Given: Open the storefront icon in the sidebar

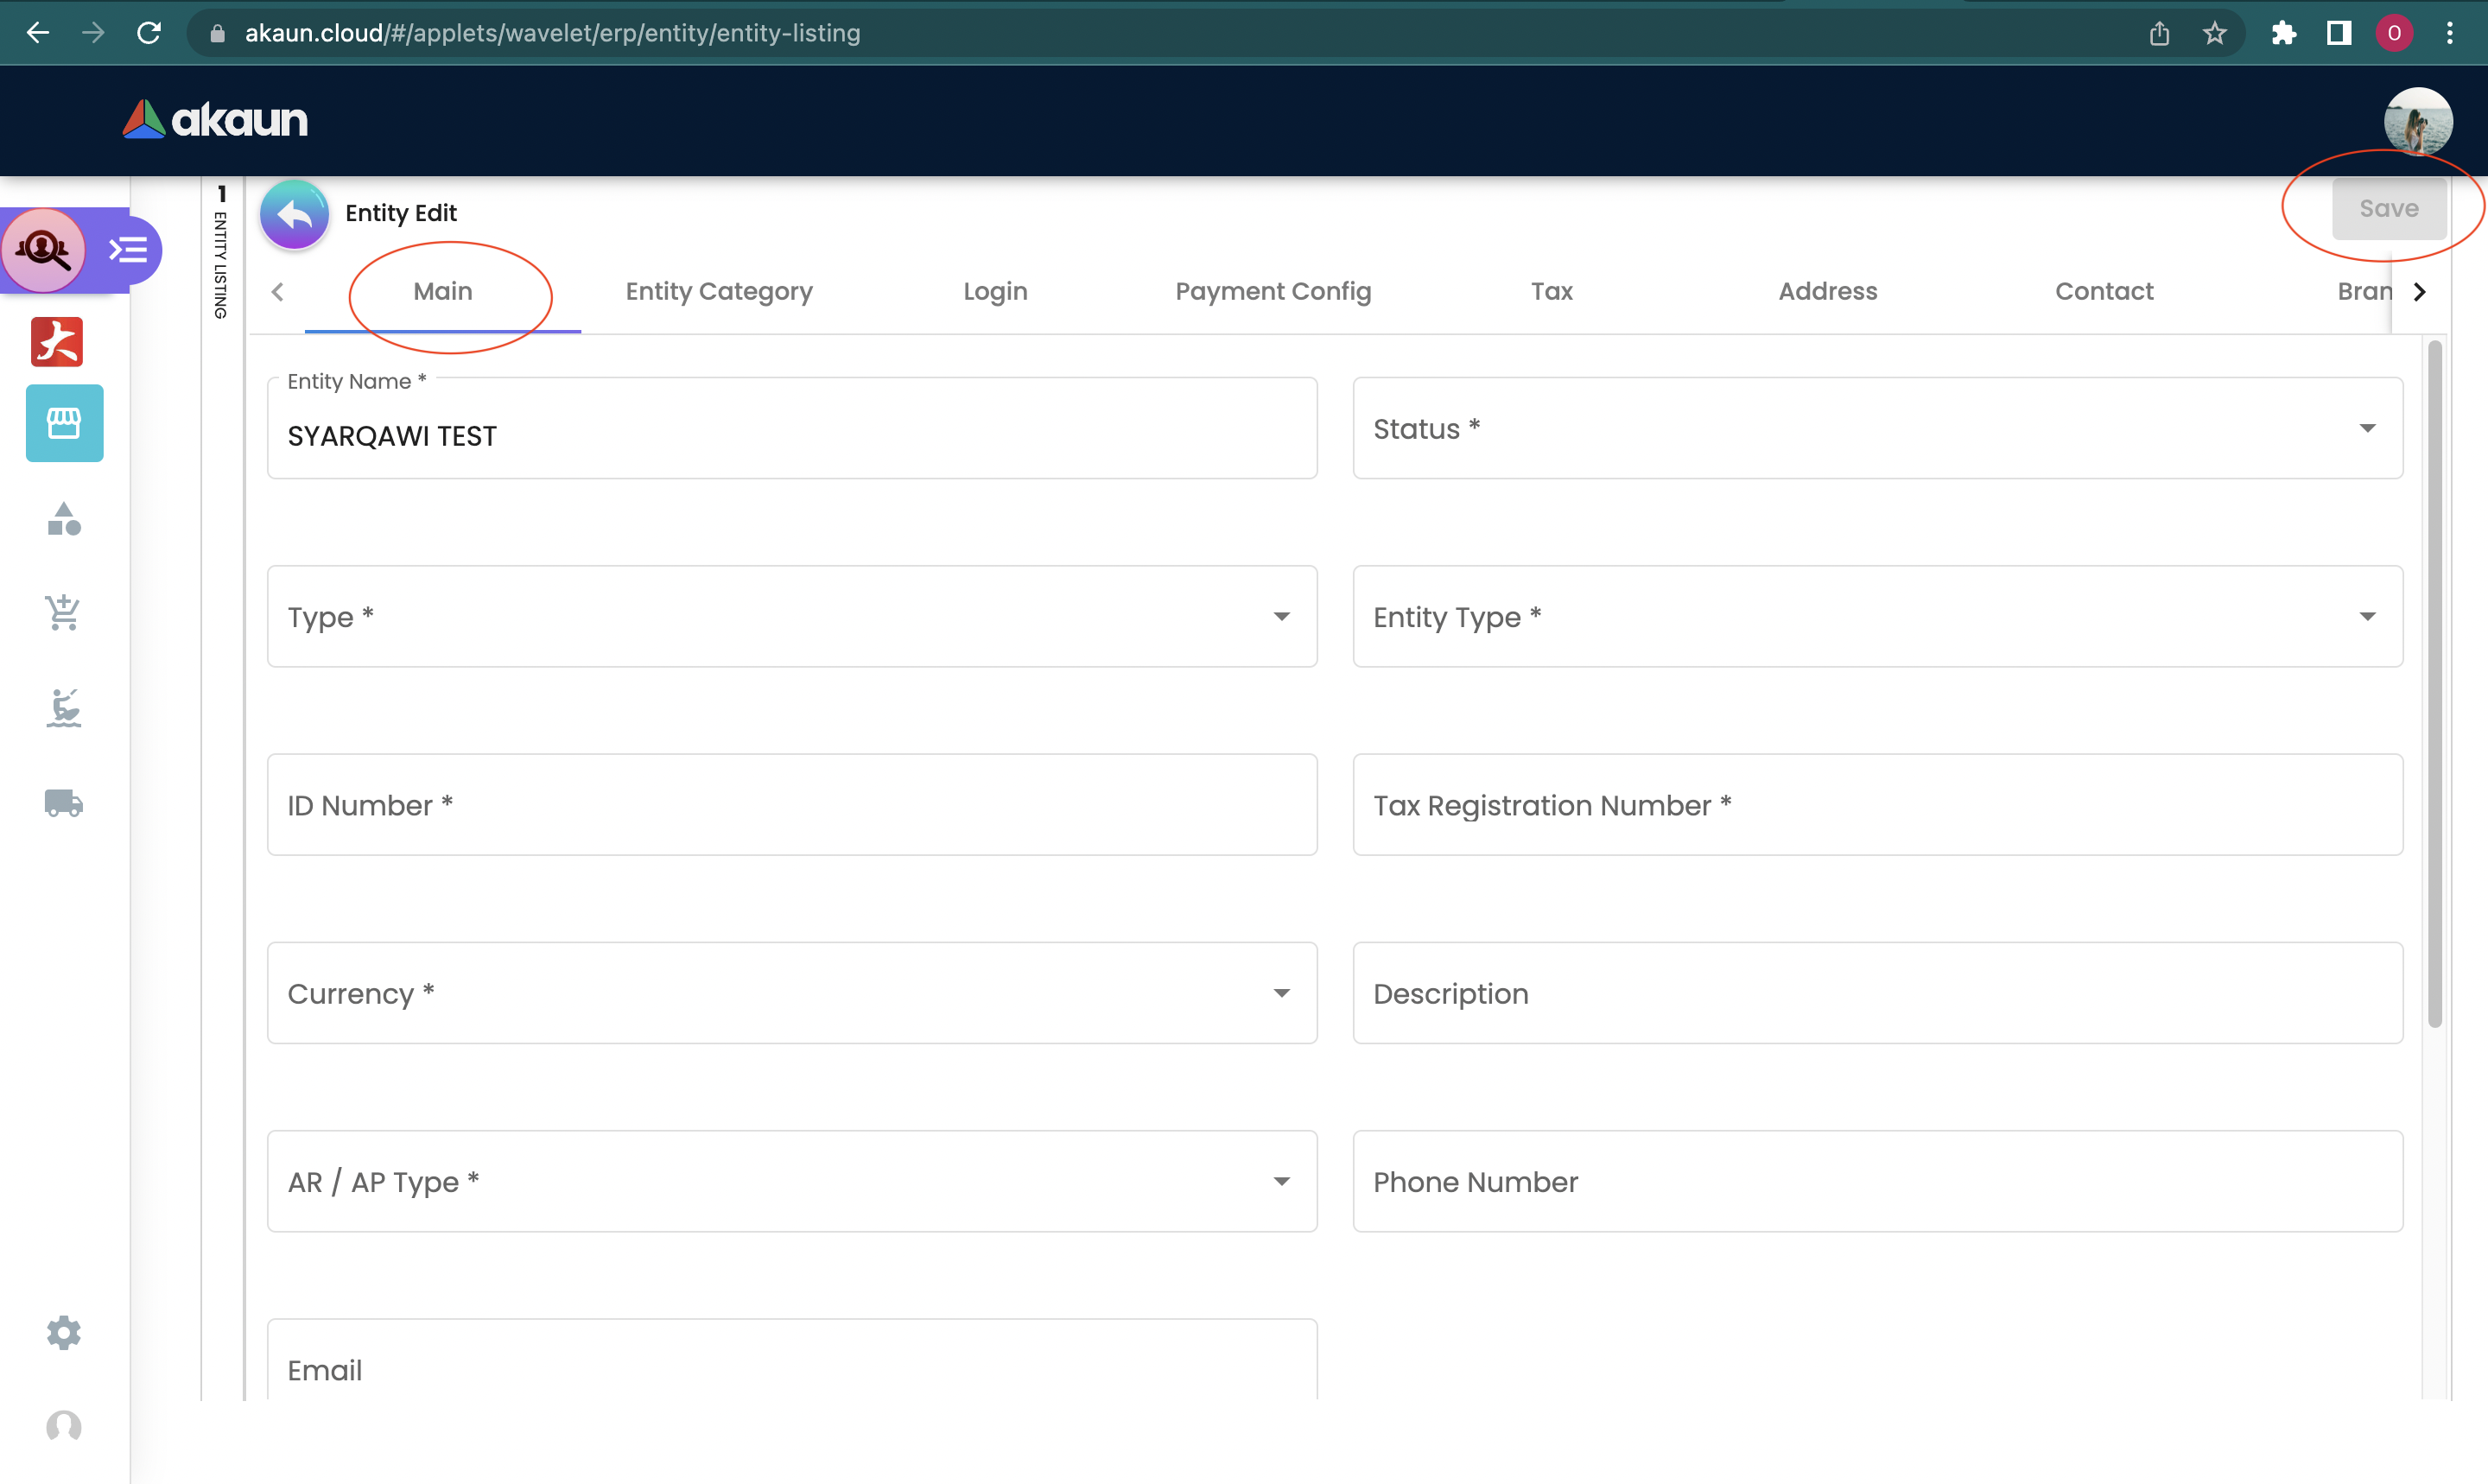Looking at the screenshot, I should click(x=64, y=423).
